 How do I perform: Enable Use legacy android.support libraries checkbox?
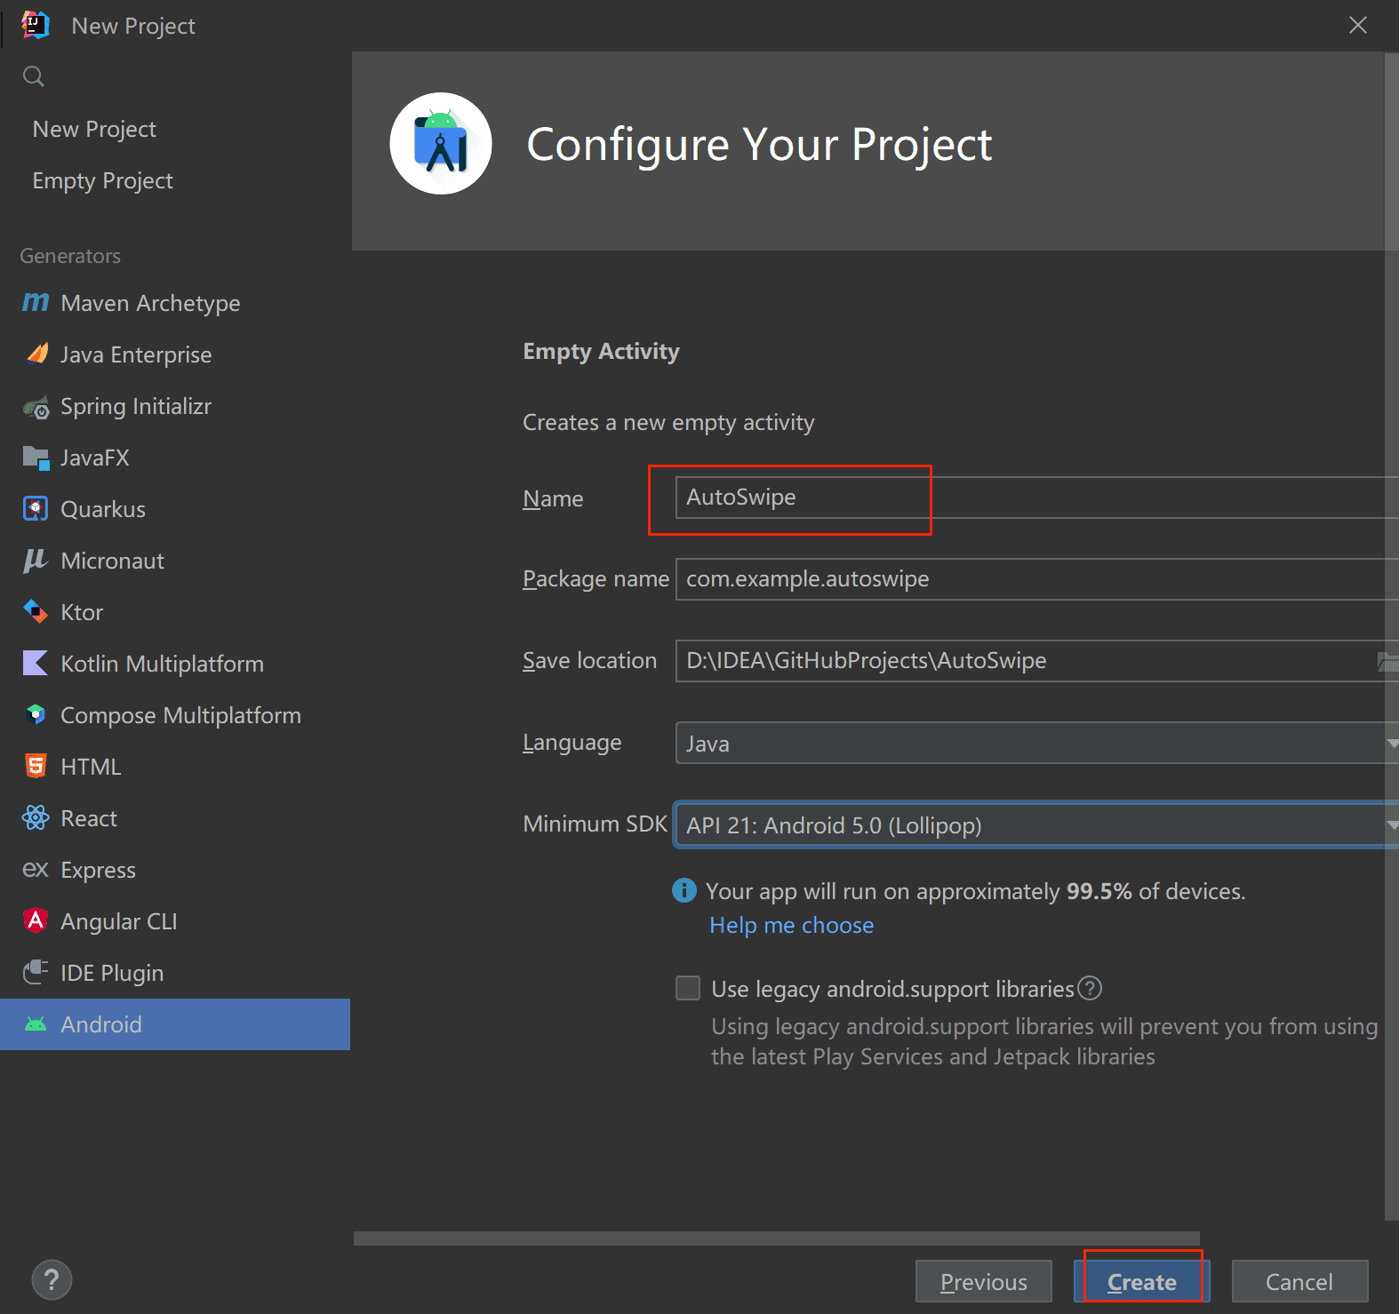tap(688, 988)
